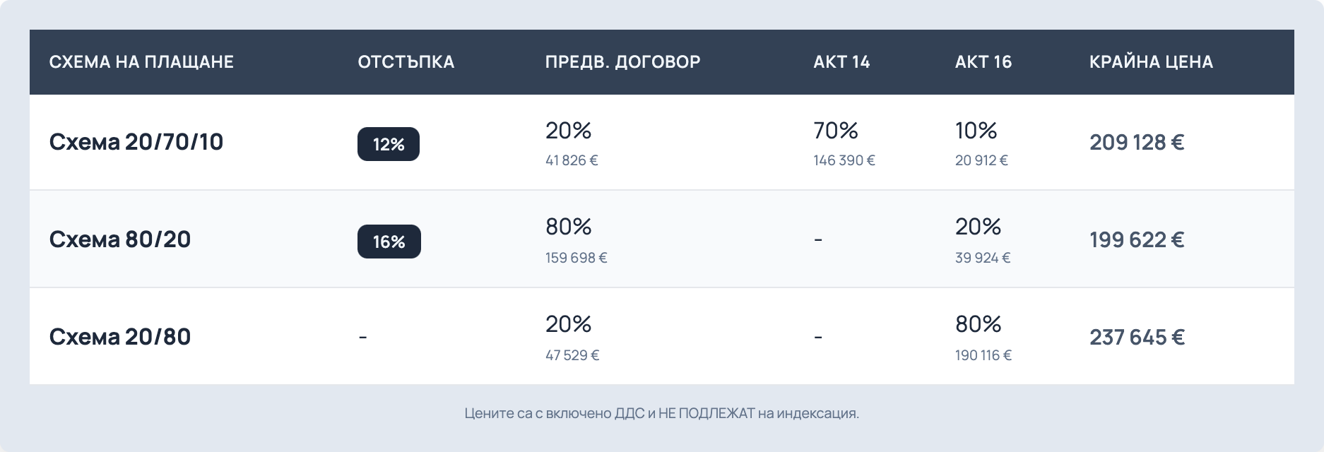This screenshot has width=1324, height=452.
Task: Click the Крайна цена column header
Action: click(x=1151, y=62)
